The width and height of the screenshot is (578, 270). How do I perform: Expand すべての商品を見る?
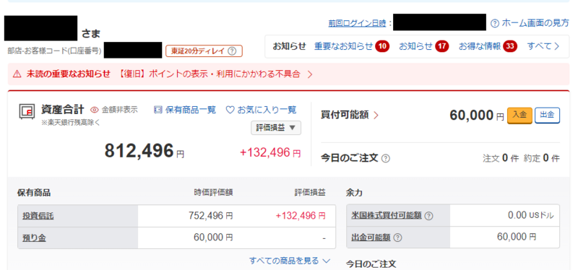pyautogui.click(x=290, y=261)
